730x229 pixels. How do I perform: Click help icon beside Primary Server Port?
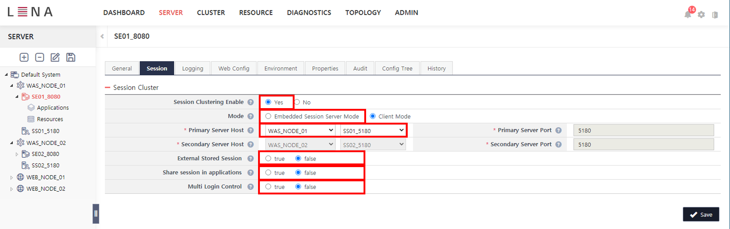pos(558,130)
